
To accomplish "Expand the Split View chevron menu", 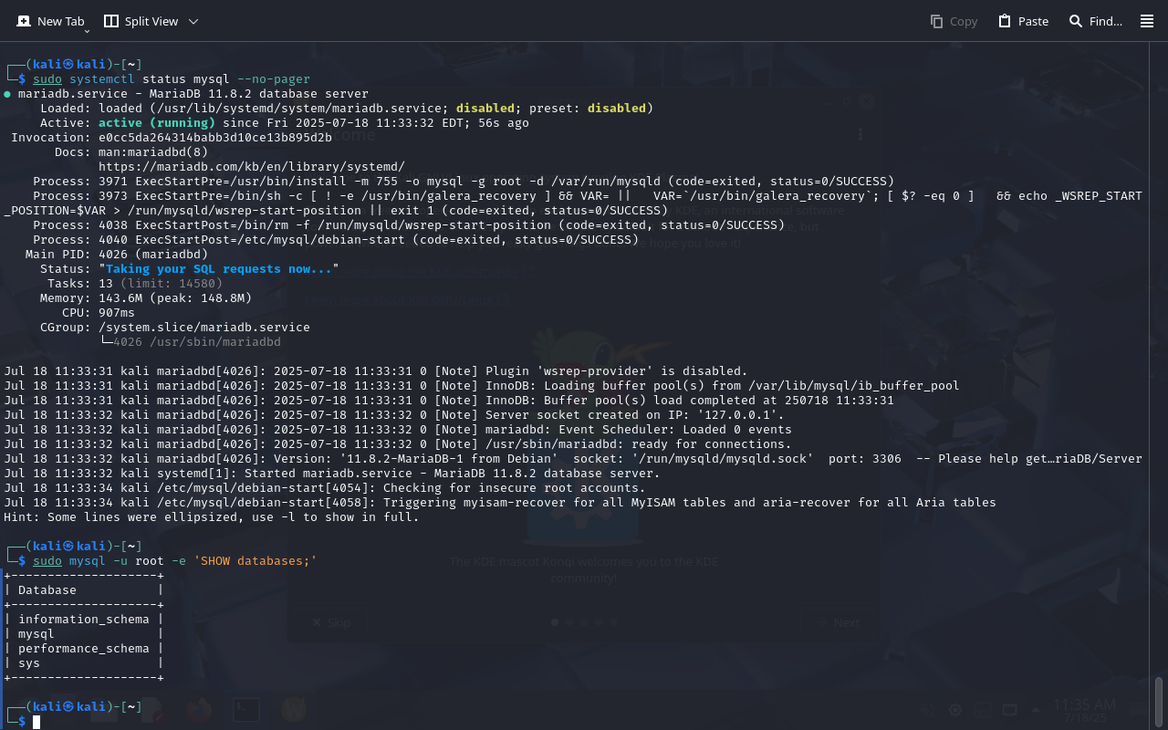I will pos(193,21).
